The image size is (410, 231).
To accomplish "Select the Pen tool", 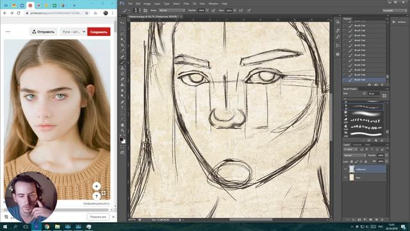I will click(122, 102).
